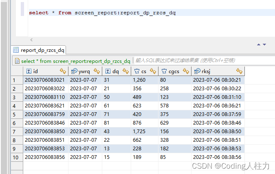Click the SQL script icon in filter bar
Screen dimensions: 275x174
[x=17, y=61]
